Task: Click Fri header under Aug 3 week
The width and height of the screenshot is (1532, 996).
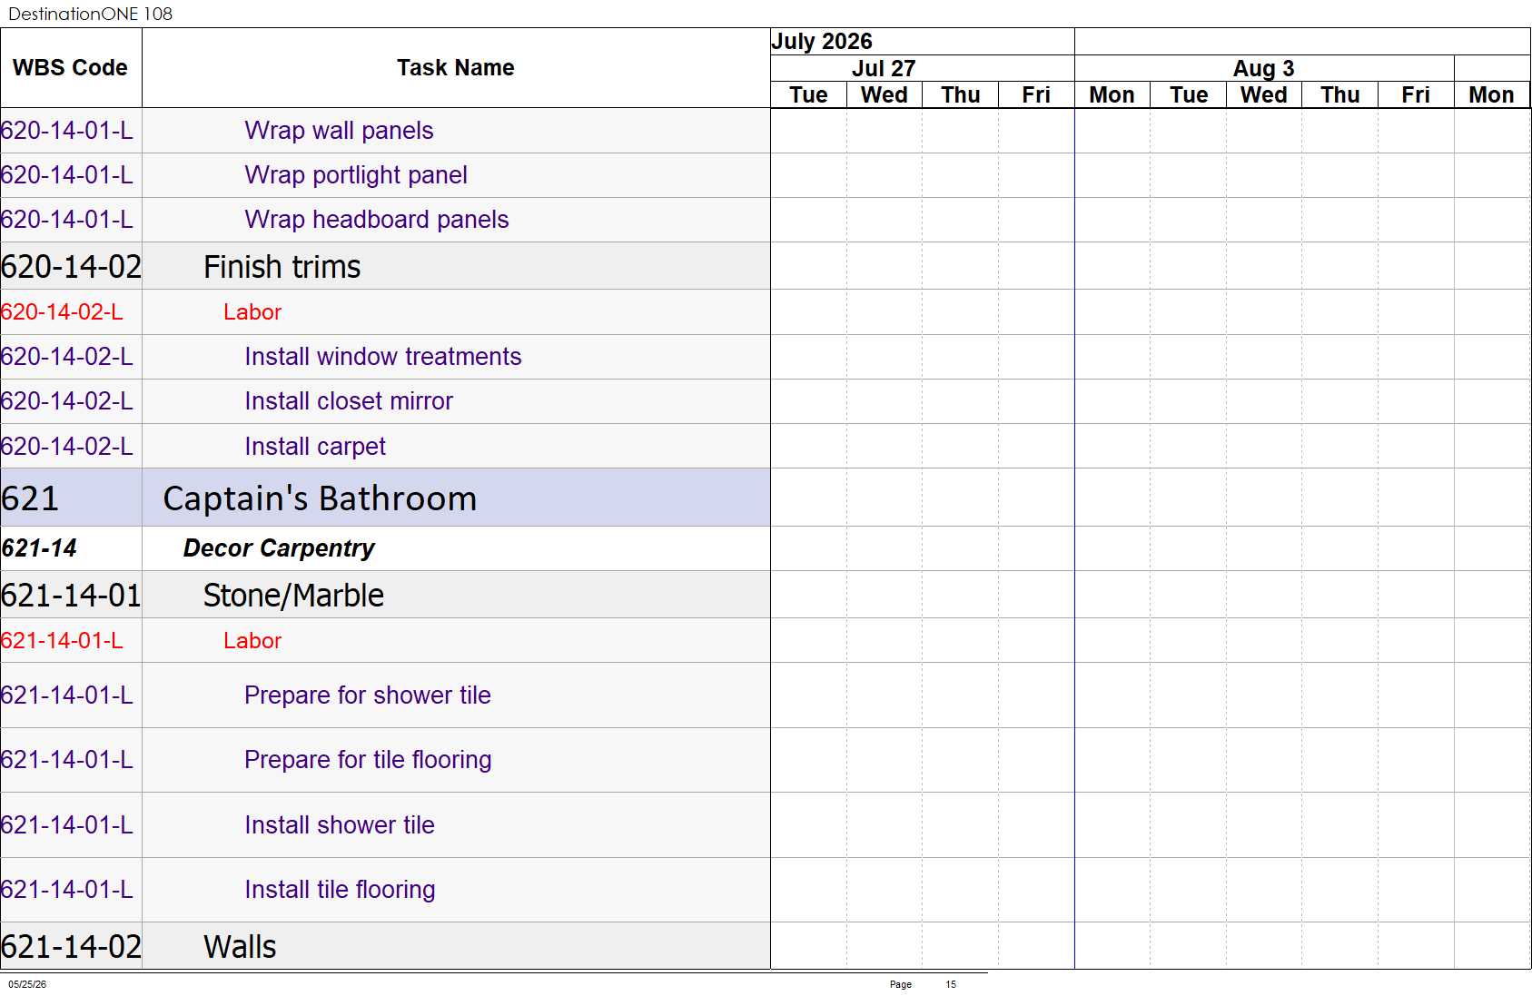Action: (1415, 95)
